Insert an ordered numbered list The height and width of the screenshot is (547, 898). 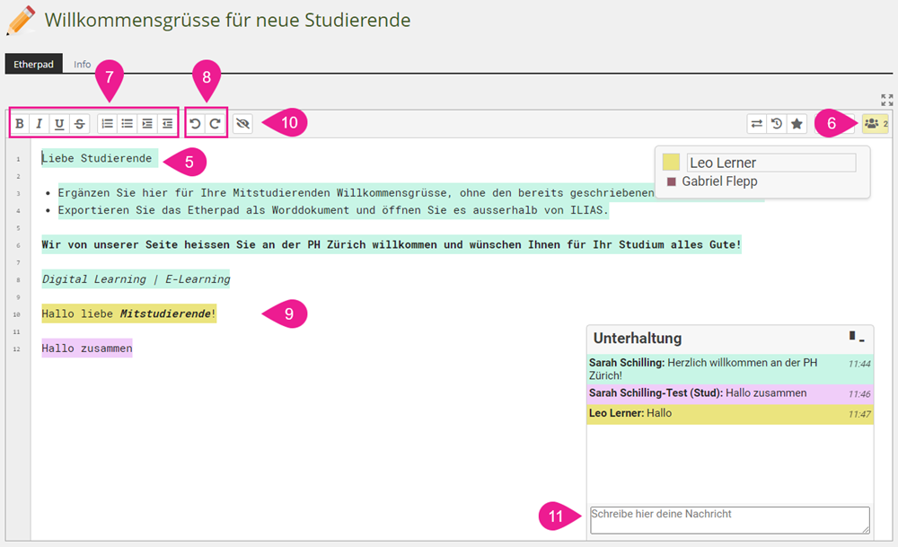click(107, 124)
